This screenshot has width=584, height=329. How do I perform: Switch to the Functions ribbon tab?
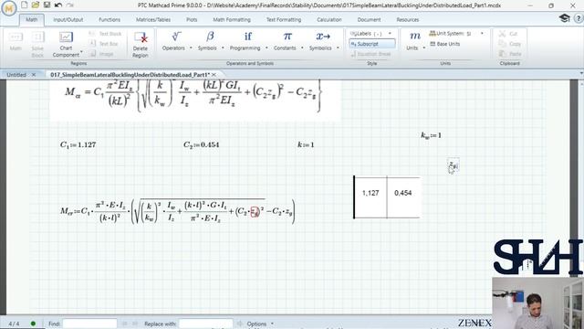pyautogui.click(x=109, y=20)
